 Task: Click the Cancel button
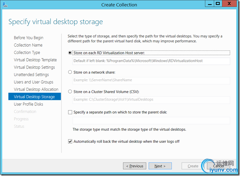[218, 166]
